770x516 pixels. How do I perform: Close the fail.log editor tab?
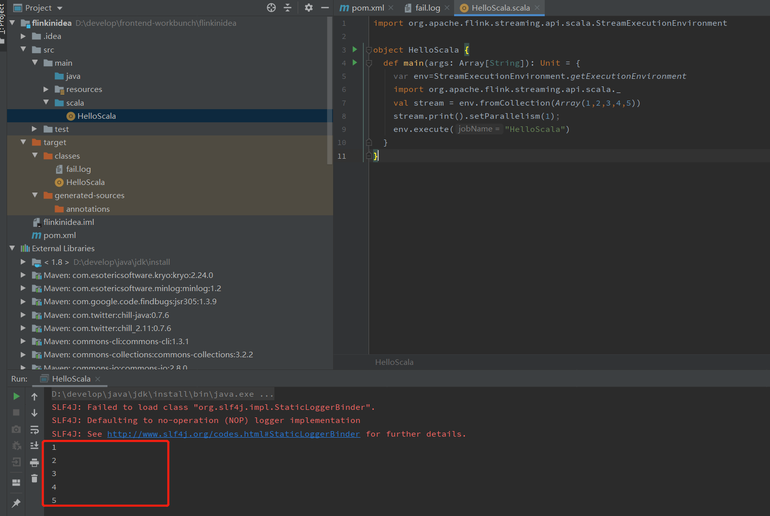pyautogui.click(x=447, y=8)
